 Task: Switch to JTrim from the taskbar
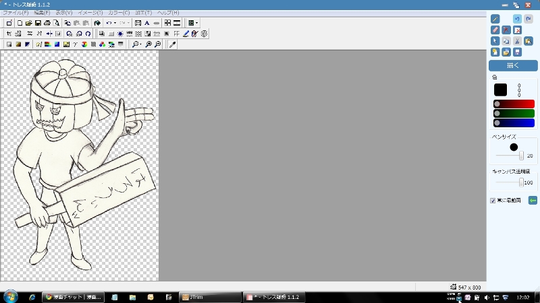click(210, 297)
